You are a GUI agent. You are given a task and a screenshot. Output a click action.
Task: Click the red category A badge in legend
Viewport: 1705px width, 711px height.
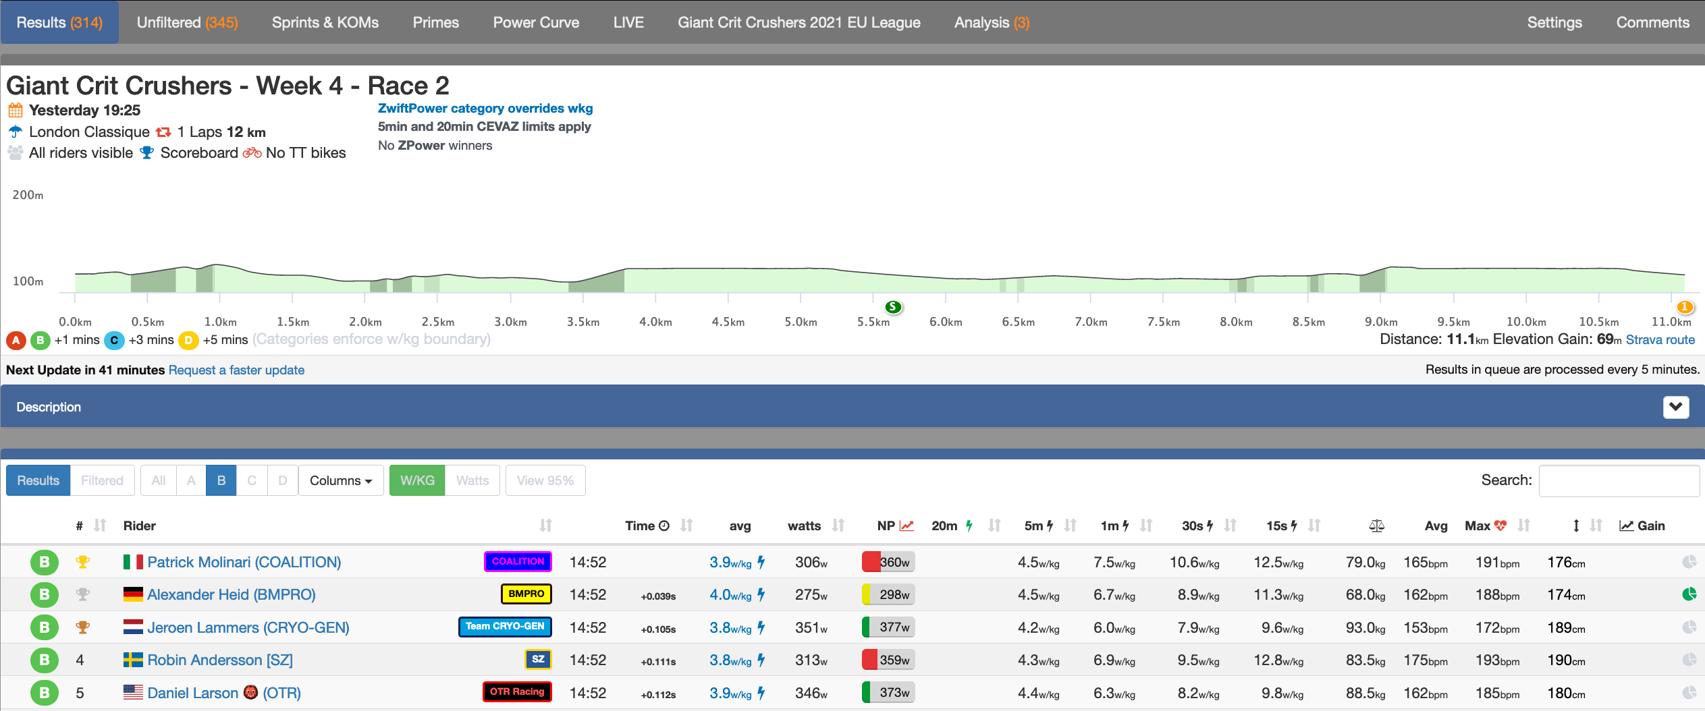pyautogui.click(x=16, y=340)
